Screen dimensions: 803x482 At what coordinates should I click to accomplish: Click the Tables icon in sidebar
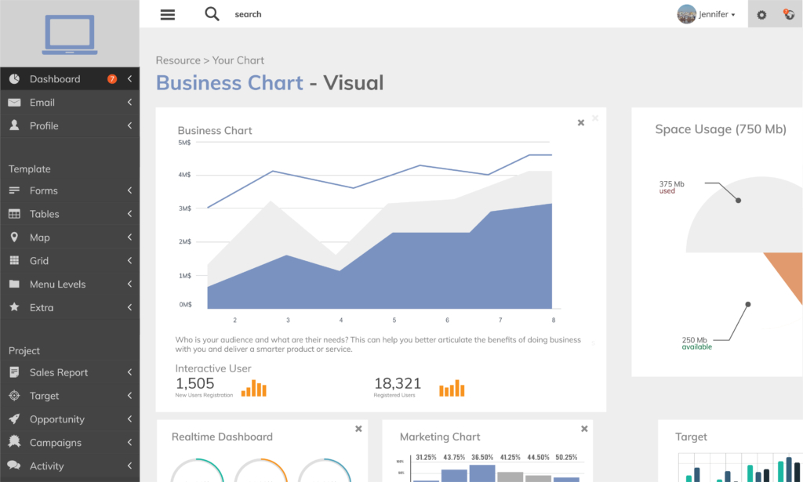pyautogui.click(x=16, y=213)
